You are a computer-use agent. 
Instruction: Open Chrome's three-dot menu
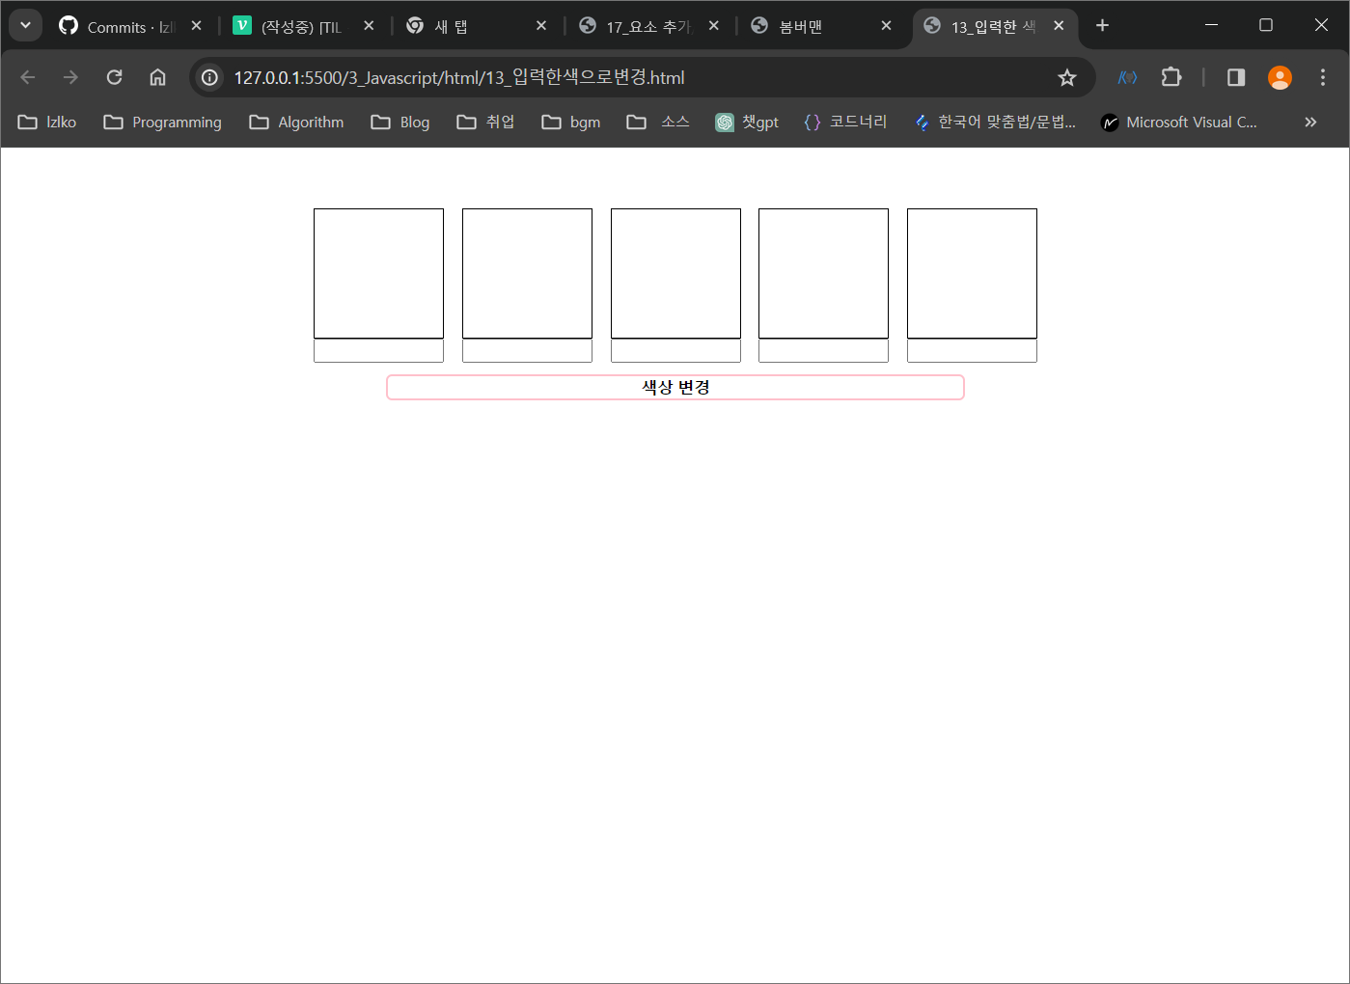coord(1323,77)
